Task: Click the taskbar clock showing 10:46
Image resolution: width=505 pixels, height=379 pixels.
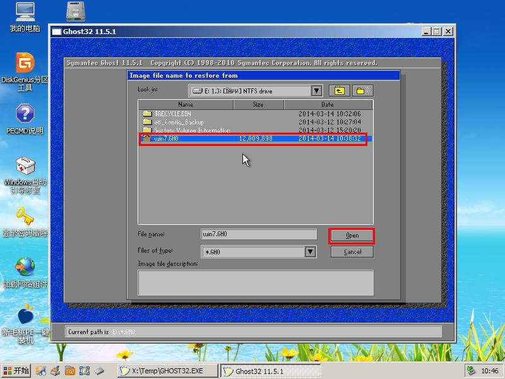Action: pyautogui.click(x=490, y=371)
